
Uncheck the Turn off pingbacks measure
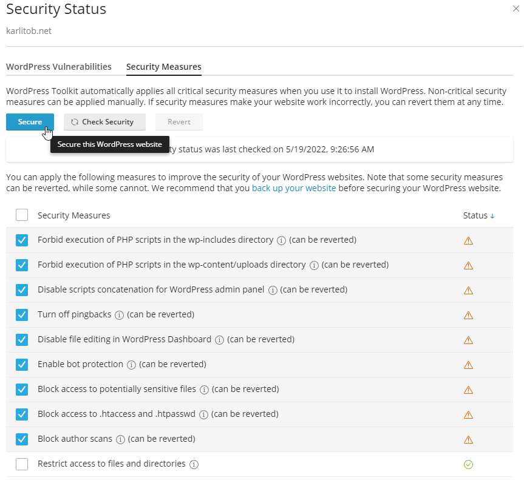tap(22, 315)
